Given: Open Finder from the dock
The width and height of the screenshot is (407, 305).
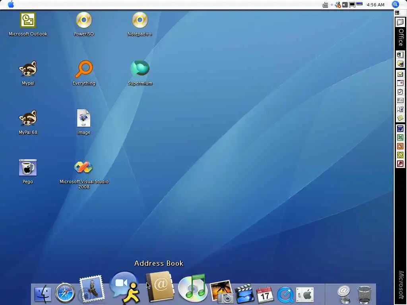Looking at the screenshot, I should (x=43, y=293).
